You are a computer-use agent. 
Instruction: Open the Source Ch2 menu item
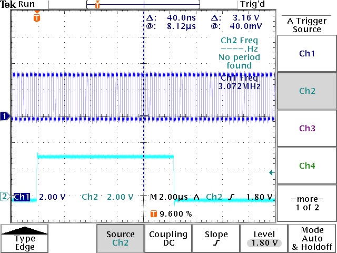[x=121, y=238]
